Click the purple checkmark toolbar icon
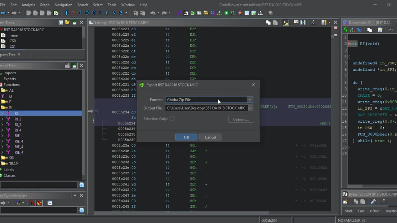Image resolution: width=397 pixels, height=223 pixels. (179, 13)
